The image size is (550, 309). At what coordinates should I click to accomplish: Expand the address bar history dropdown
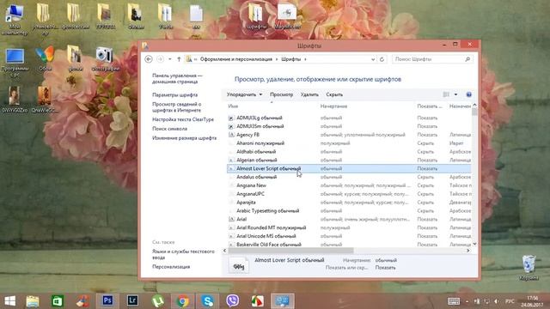[x=373, y=59]
